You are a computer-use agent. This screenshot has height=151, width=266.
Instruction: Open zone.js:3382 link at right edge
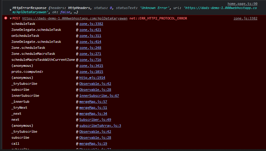[x=245, y=18]
